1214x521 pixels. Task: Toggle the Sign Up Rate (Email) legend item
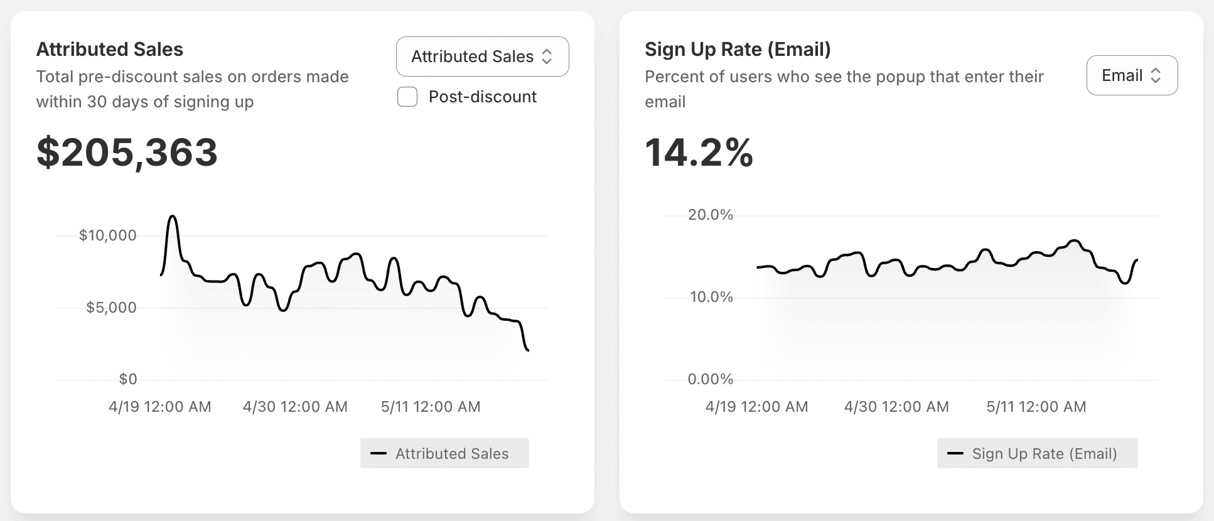1037,453
